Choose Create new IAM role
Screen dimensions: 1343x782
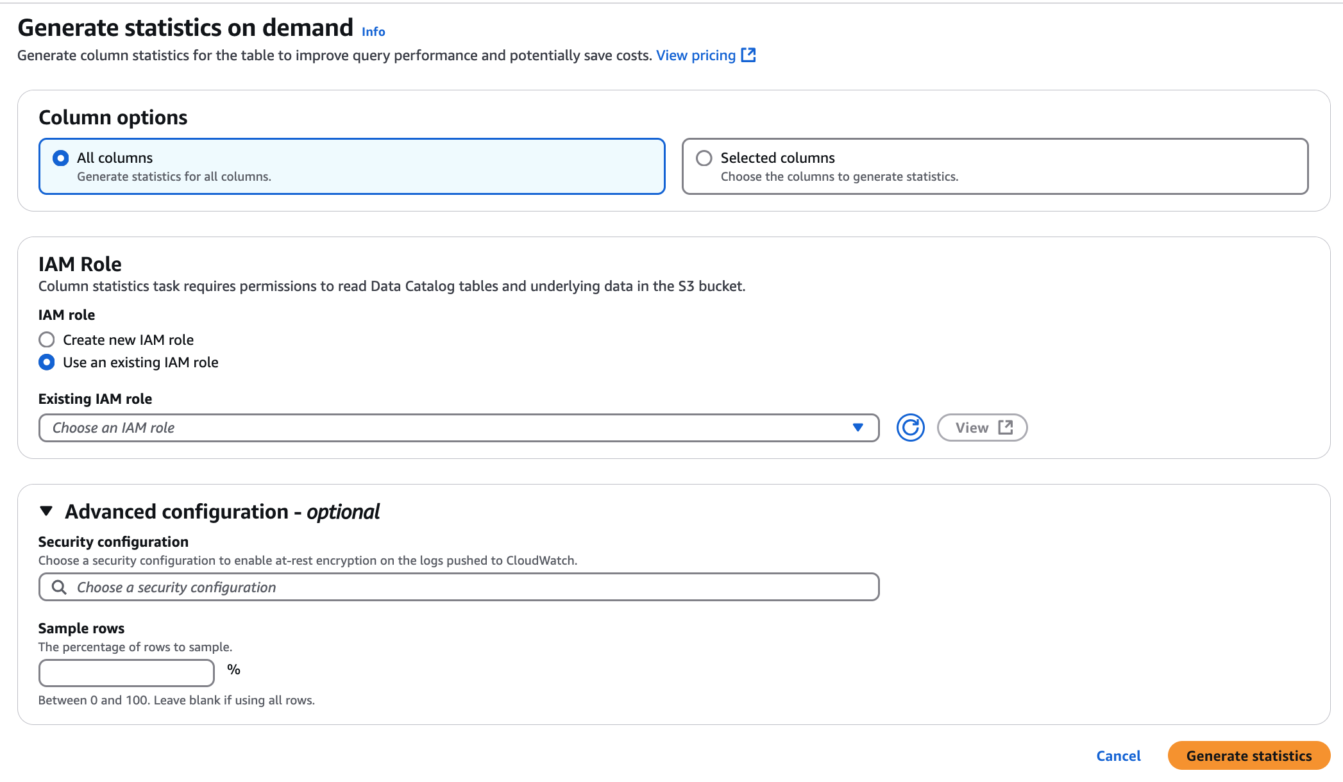46,340
